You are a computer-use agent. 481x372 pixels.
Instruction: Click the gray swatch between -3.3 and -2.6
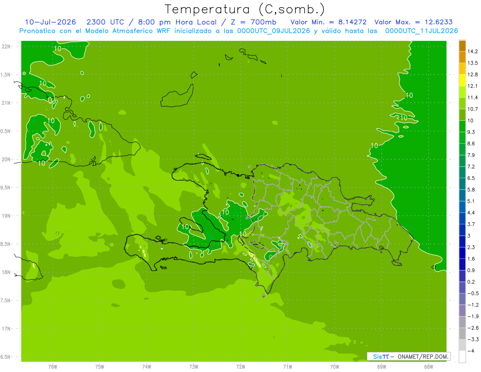[x=462, y=334]
